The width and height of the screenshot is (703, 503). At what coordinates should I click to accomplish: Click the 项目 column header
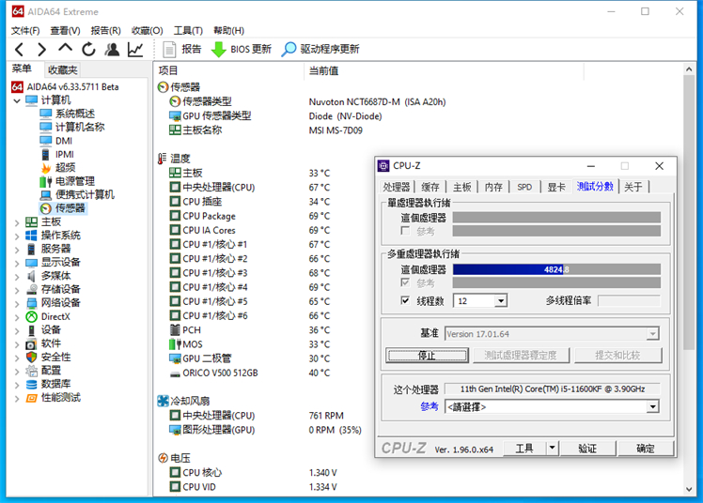[168, 70]
